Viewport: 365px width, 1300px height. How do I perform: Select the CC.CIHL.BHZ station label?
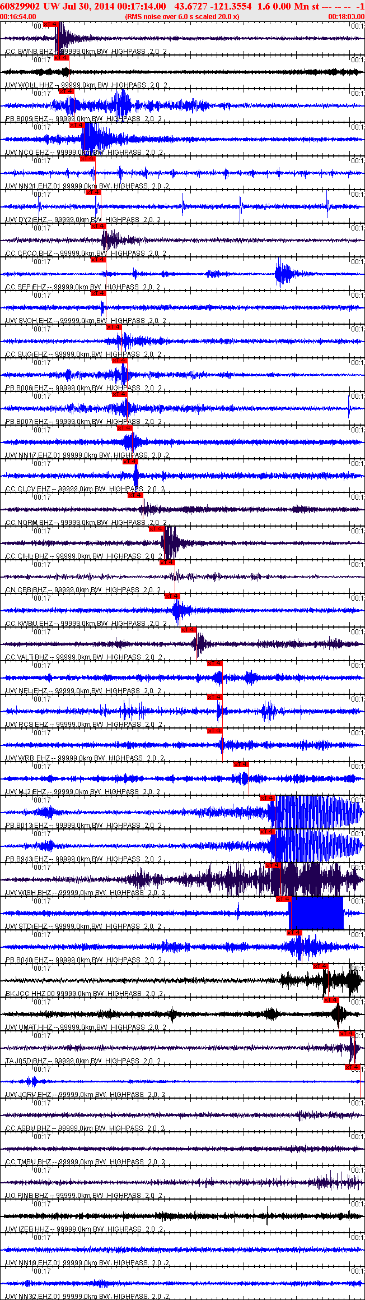(27, 556)
